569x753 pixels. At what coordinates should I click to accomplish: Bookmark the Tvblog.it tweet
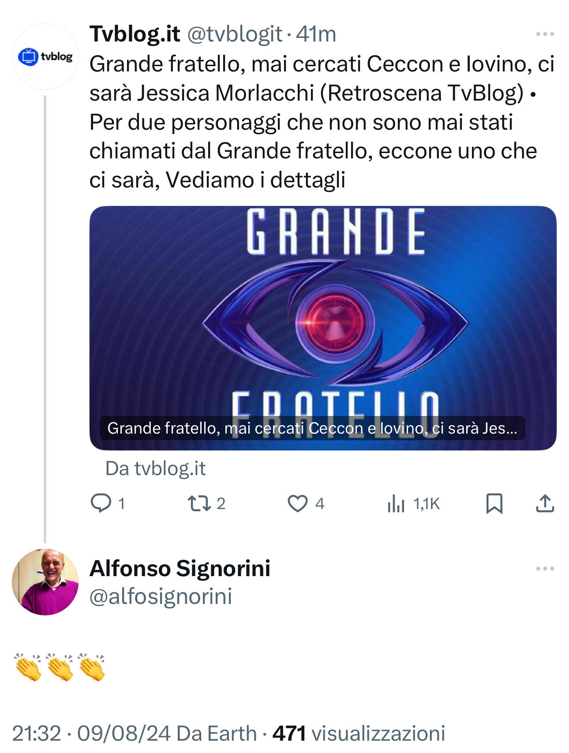pyautogui.click(x=494, y=503)
